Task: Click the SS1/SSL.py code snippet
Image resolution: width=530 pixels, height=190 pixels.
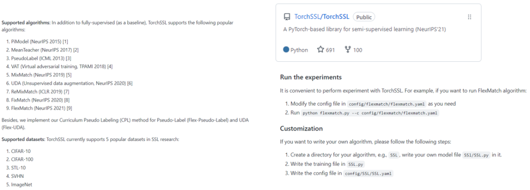Action: (477, 155)
